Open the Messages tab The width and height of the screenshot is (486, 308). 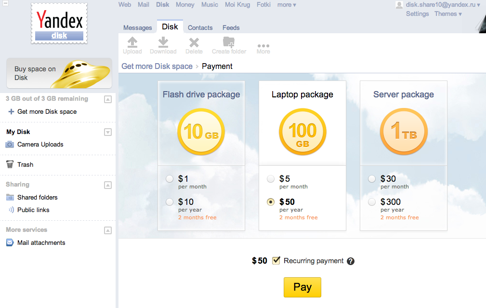click(x=138, y=28)
